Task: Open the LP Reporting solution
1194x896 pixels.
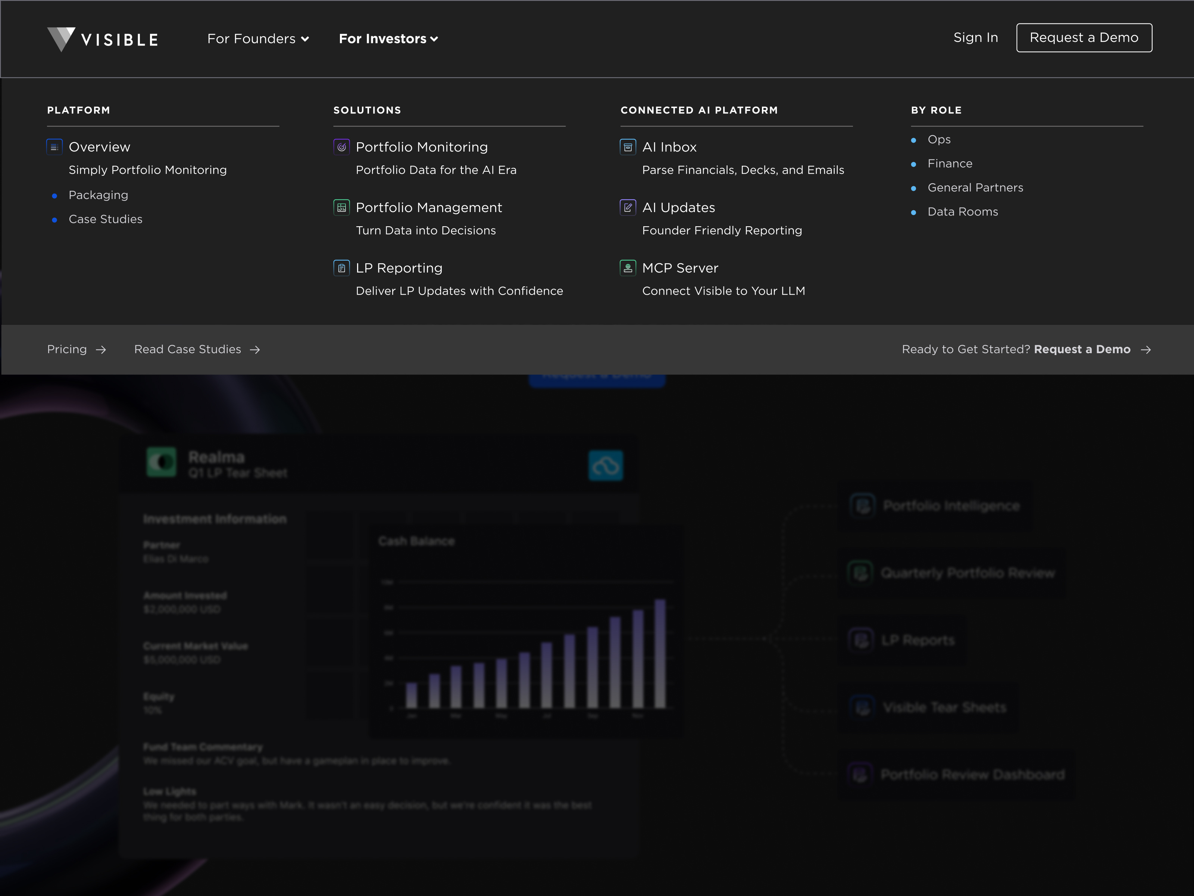Action: [399, 268]
